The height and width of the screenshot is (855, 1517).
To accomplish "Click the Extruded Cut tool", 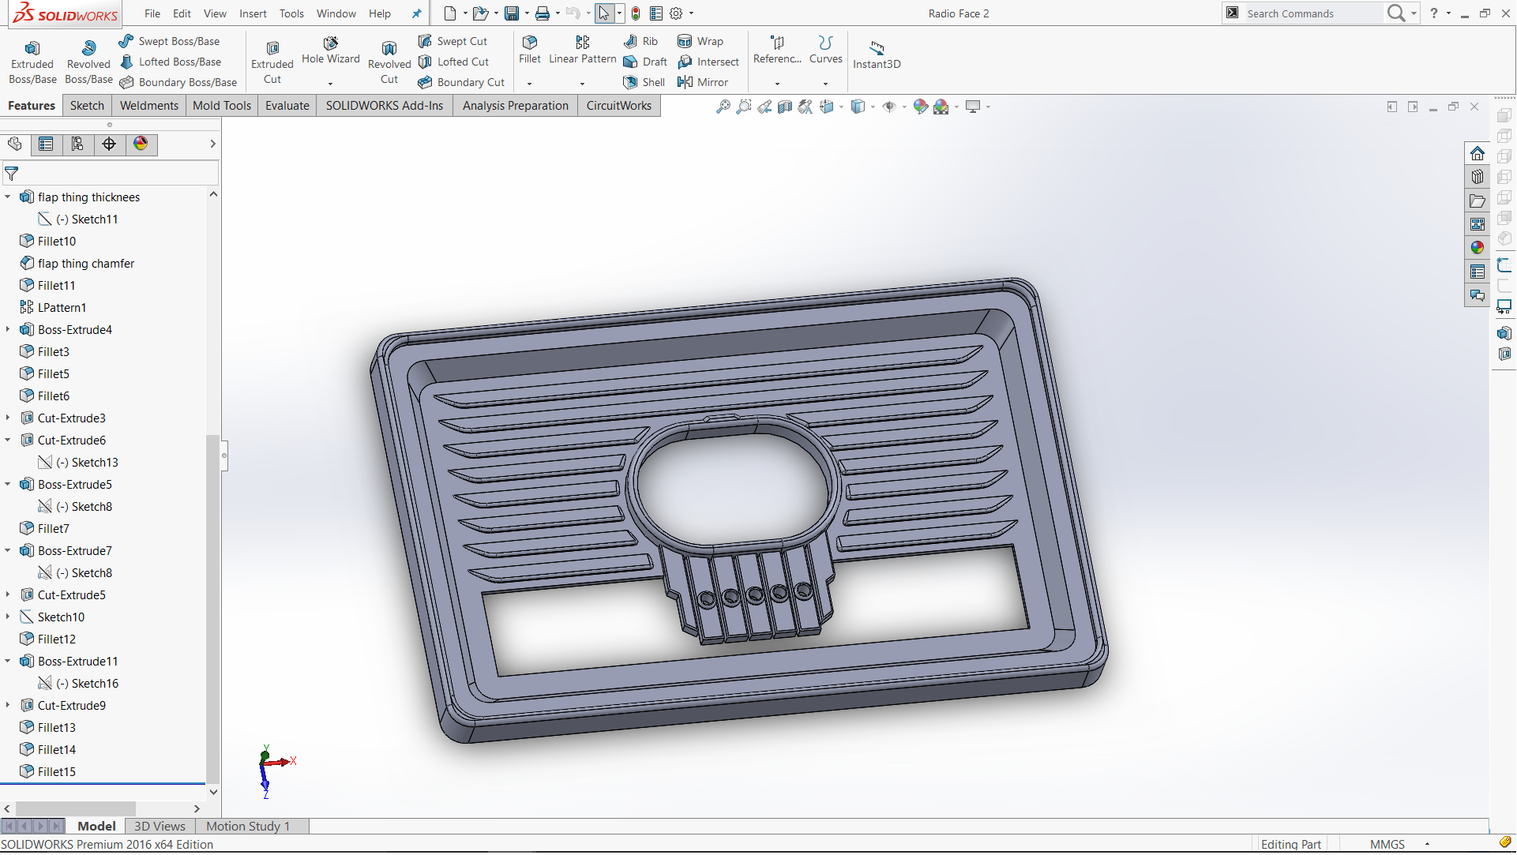I will pos(272,62).
